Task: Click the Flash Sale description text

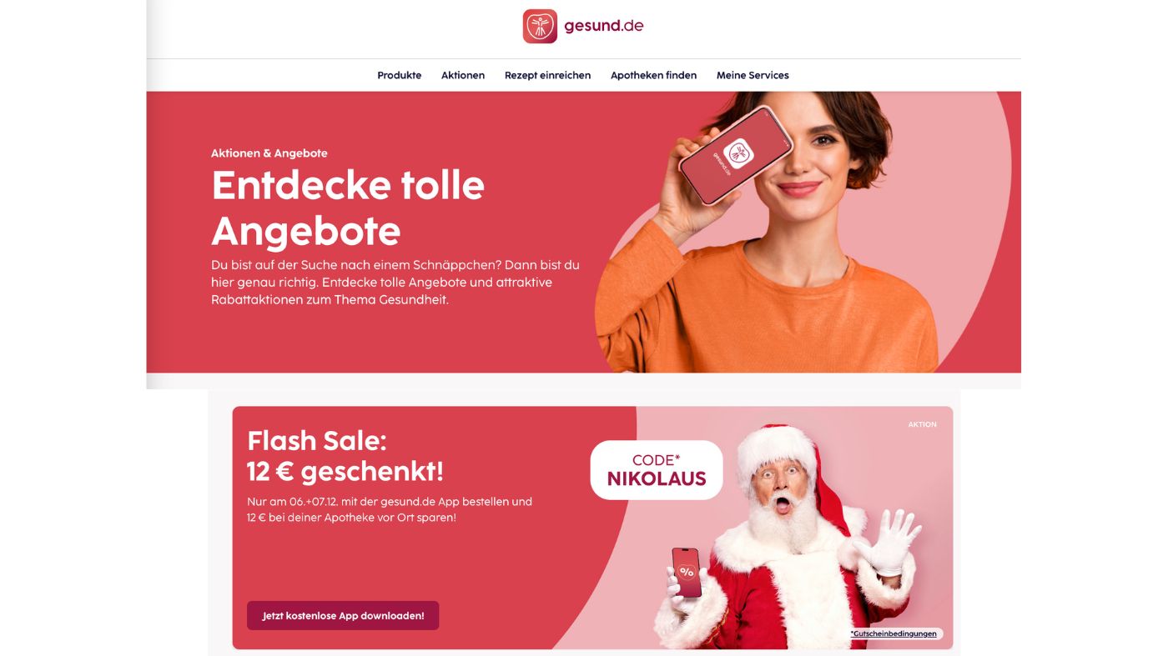Action: [x=390, y=509]
